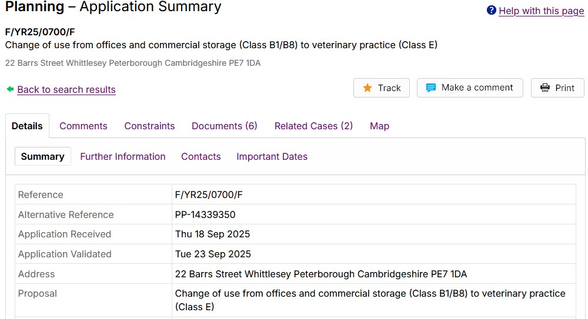Click the blue help question mark icon
Image resolution: width=588 pixels, height=319 pixels.
click(492, 11)
